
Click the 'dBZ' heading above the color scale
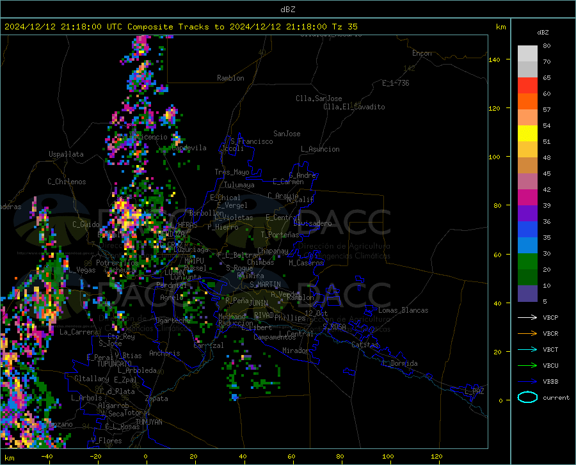tap(543, 33)
